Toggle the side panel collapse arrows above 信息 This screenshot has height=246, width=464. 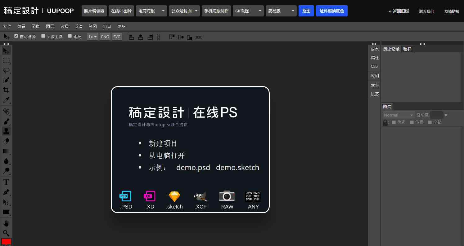click(x=374, y=44)
